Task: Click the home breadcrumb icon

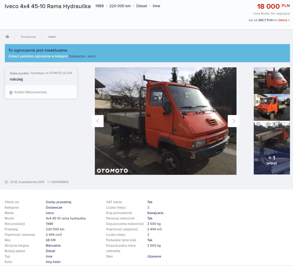Action: 7,37
